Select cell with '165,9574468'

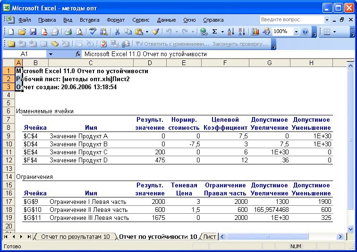[270, 210]
